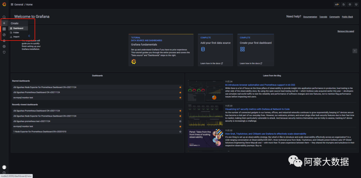Click the Grafana icon in fundamentals tutorial card
Image resolution: width=361 pixels, height=178 pixels.
[x=133, y=61]
